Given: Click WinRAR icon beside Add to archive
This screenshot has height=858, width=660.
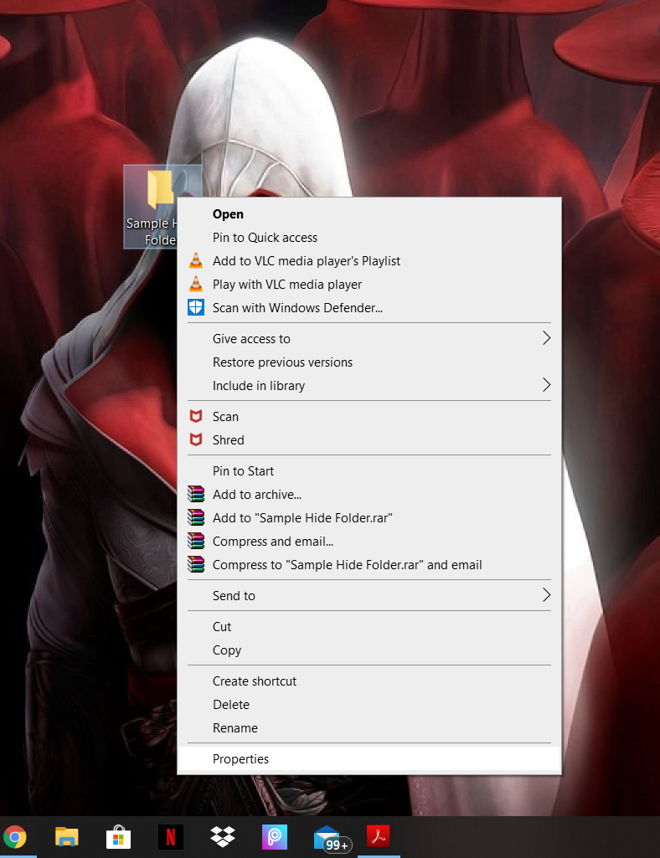Looking at the screenshot, I should [x=195, y=494].
